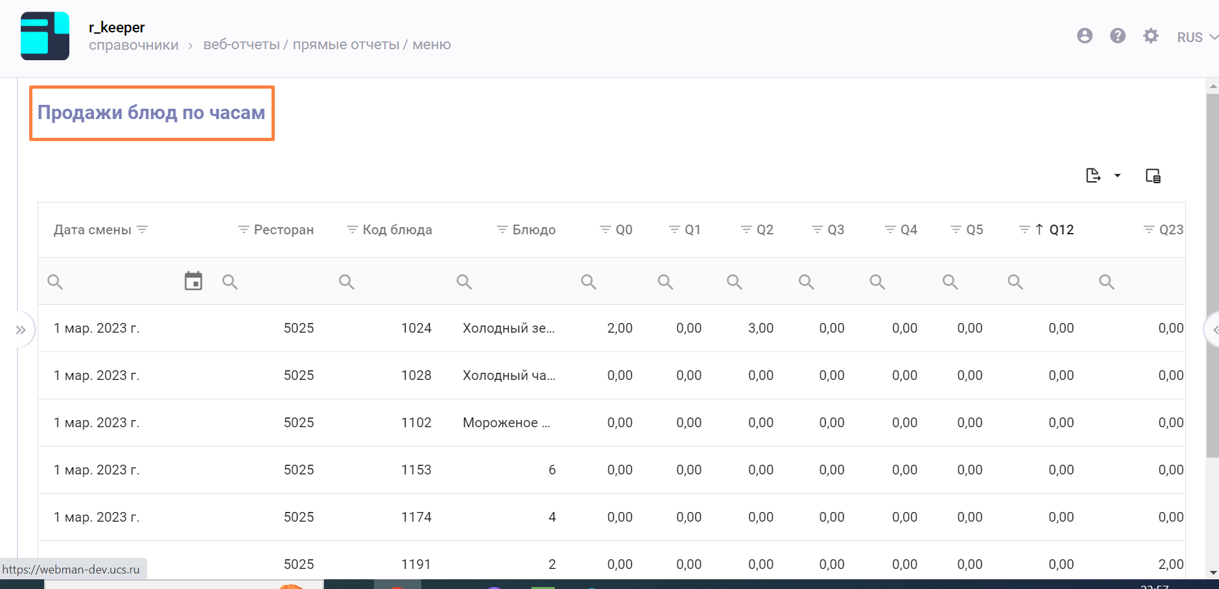This screenshot has width=1219, height=589.
Task: Open the calendar date picker icon
Action: (x=193, y=281)
